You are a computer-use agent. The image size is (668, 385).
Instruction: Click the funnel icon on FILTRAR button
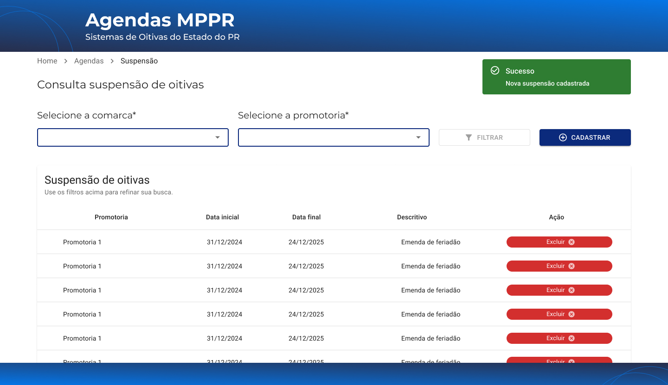[x=469, y=137]
